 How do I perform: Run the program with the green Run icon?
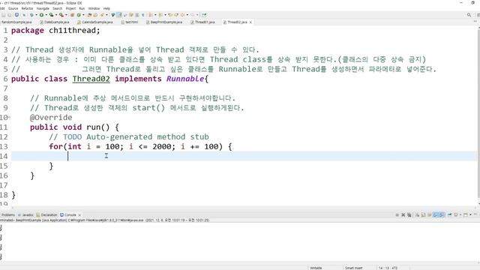[x=41, y=15]
